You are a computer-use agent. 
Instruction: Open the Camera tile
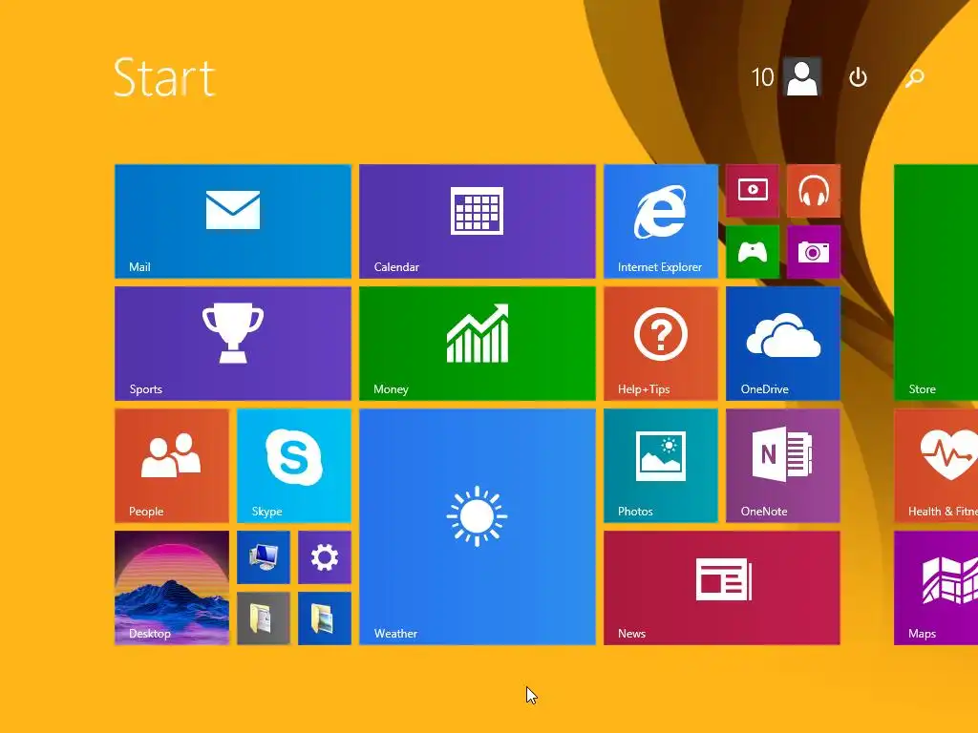coord(814,252)
